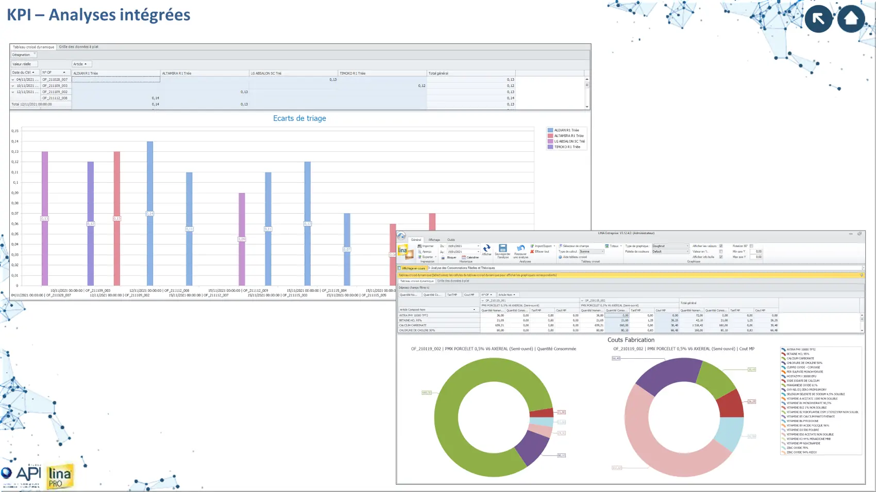The height and width of the screenshot is (492, 876).
Task: Click ALDIAN R1 Triée legend color swatch
Action: pyautogui.click(x=550, y=131)
